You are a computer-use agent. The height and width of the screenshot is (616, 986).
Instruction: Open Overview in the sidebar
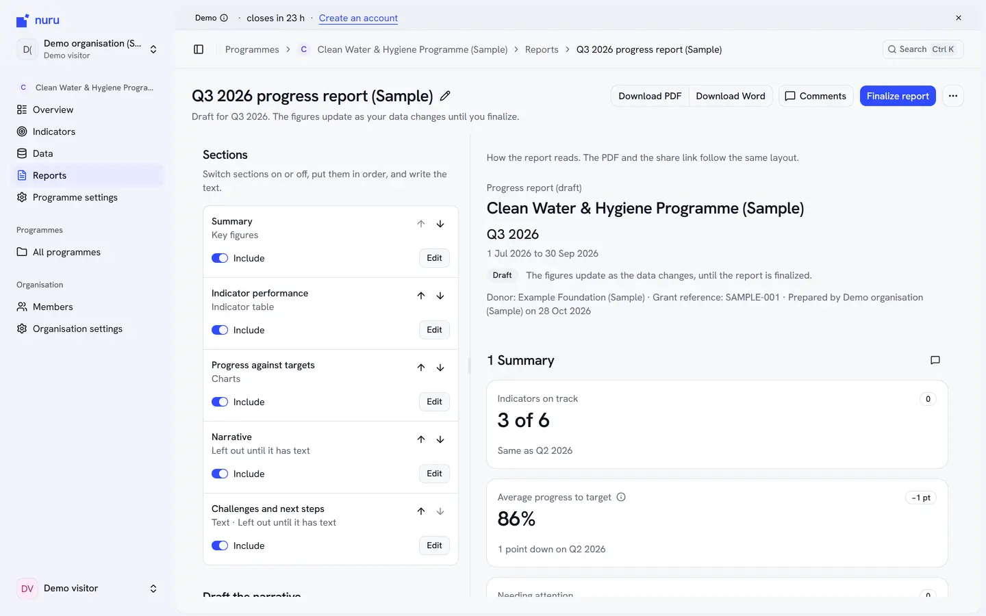88,110
